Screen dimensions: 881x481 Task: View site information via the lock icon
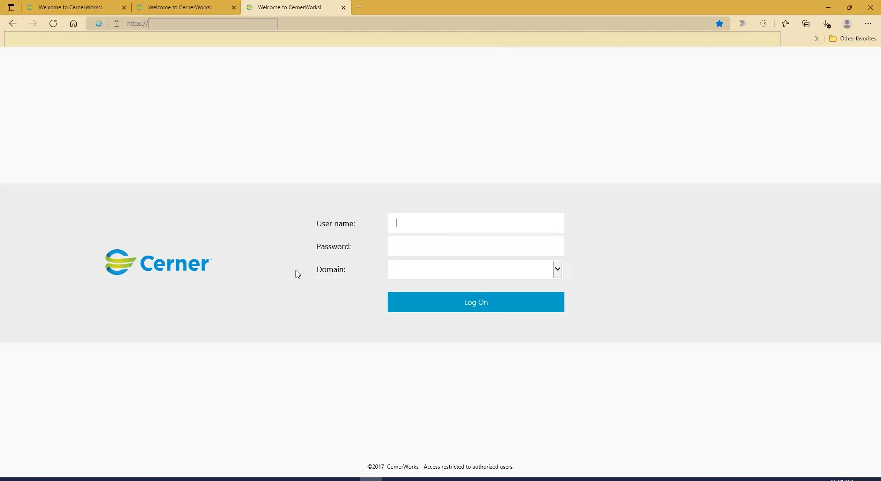tap(117, 23)
